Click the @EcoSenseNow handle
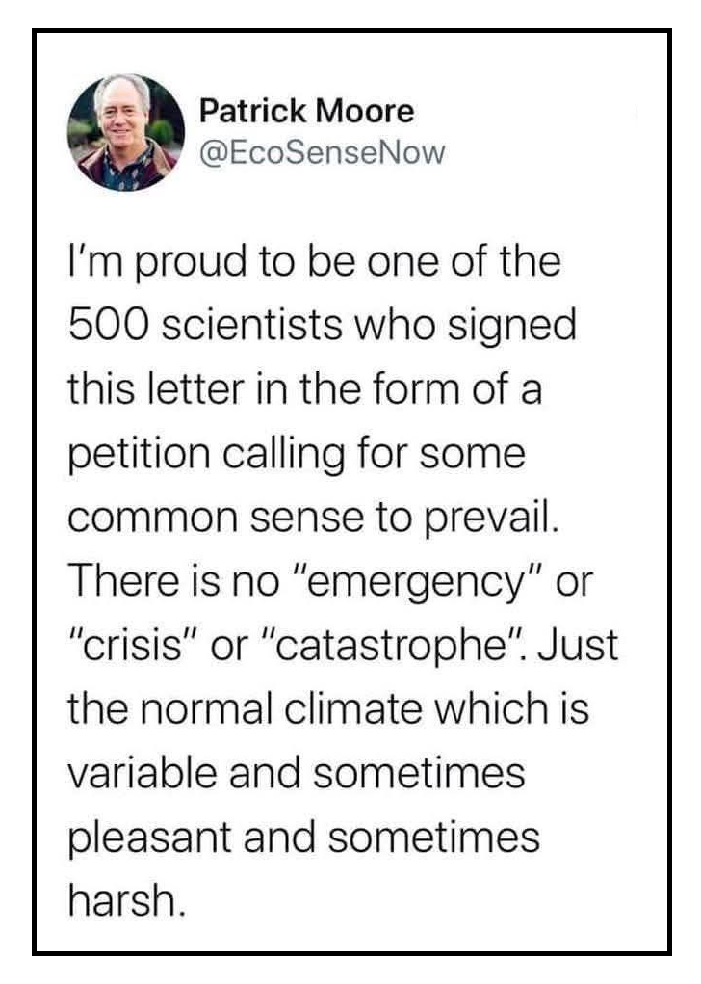 click(322, 152)
